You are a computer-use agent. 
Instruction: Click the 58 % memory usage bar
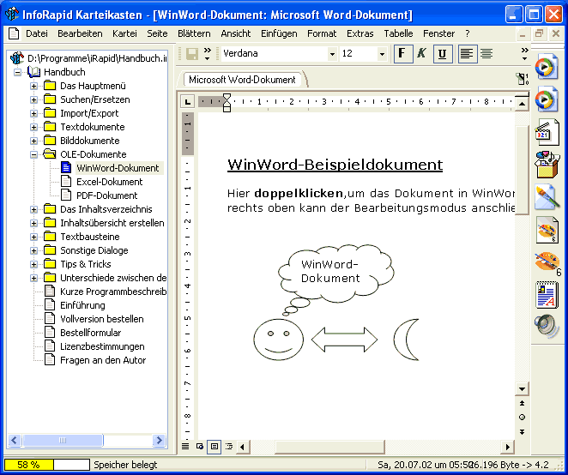(46, 465)
